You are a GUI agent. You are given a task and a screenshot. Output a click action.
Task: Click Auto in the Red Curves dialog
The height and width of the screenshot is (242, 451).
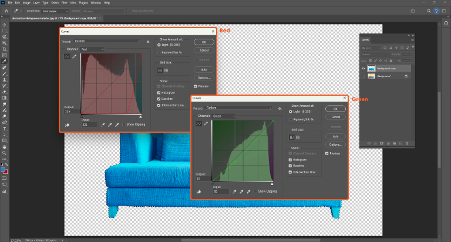pyautogui.click(x=204, y=70)
